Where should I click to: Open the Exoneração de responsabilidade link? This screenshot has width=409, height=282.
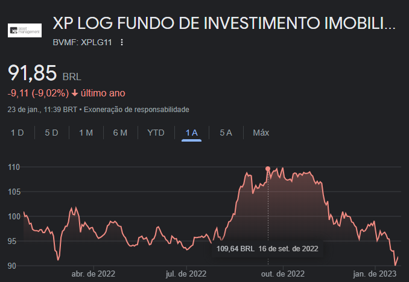pos(136,110)
